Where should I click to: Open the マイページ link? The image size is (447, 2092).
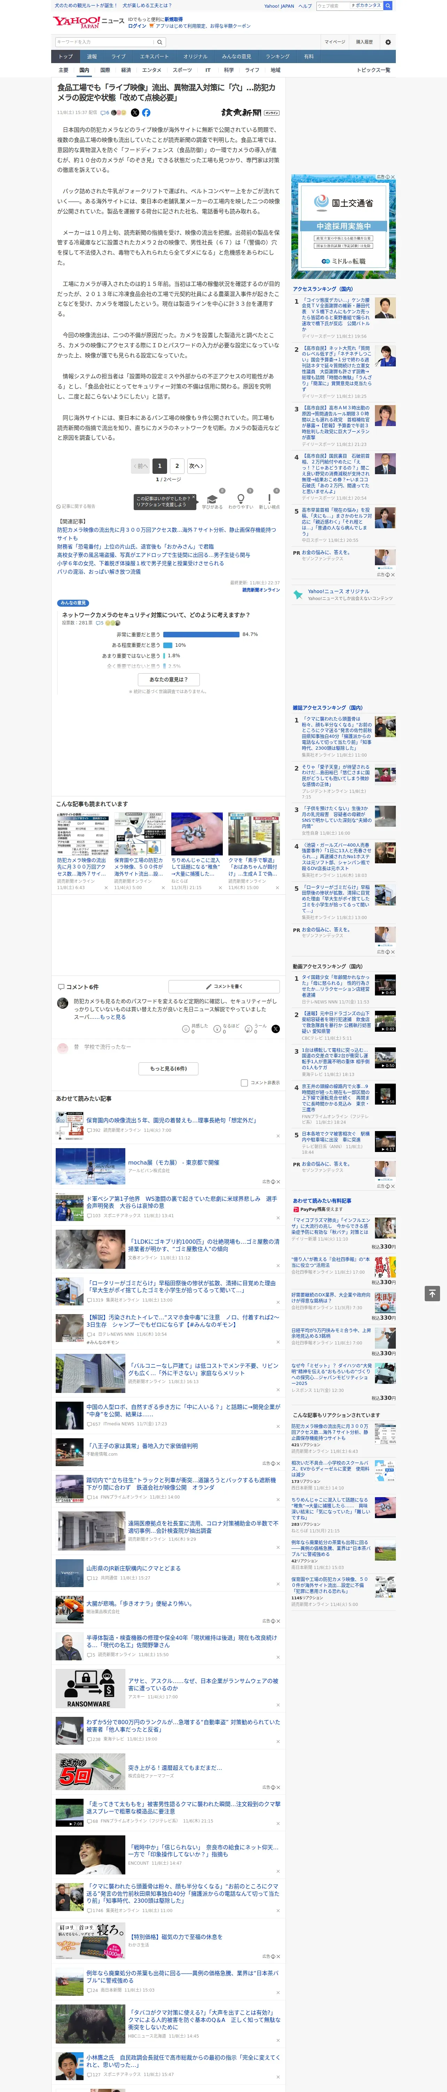[x=334, y=41]
